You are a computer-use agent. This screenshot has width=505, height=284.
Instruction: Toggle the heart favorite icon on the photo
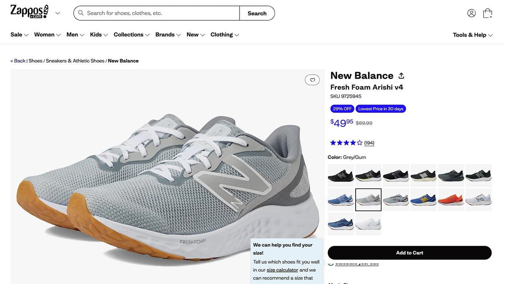pyautogui.click(x=312, y=80)
